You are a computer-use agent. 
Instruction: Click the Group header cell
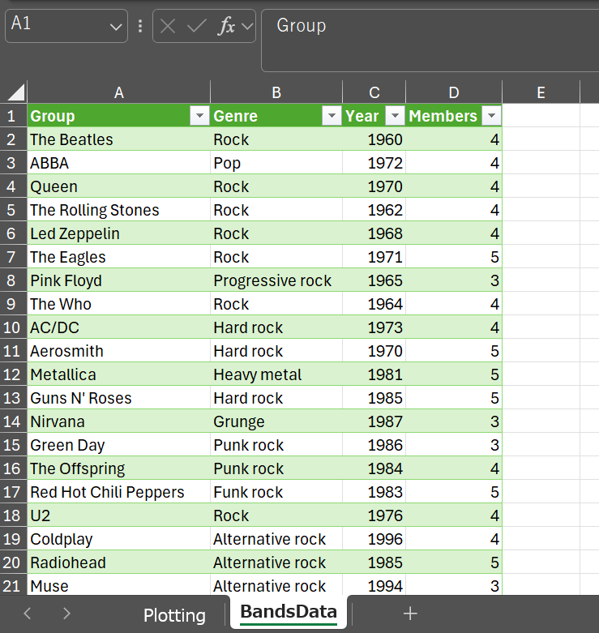pos(118,116)
